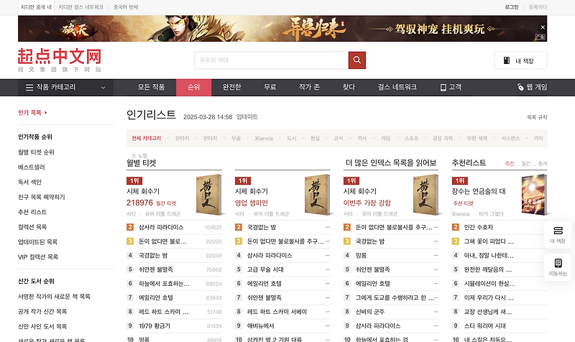The height and width of the screenshot is (342, 575).
Task: Click the top banner game advertisement
Action: pos(282,28)
